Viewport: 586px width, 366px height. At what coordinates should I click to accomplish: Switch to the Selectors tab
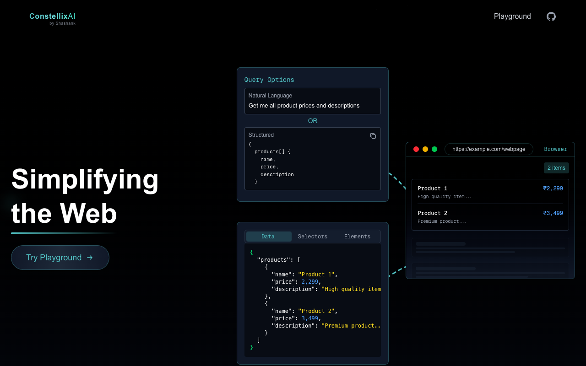[x=313, y=237]
